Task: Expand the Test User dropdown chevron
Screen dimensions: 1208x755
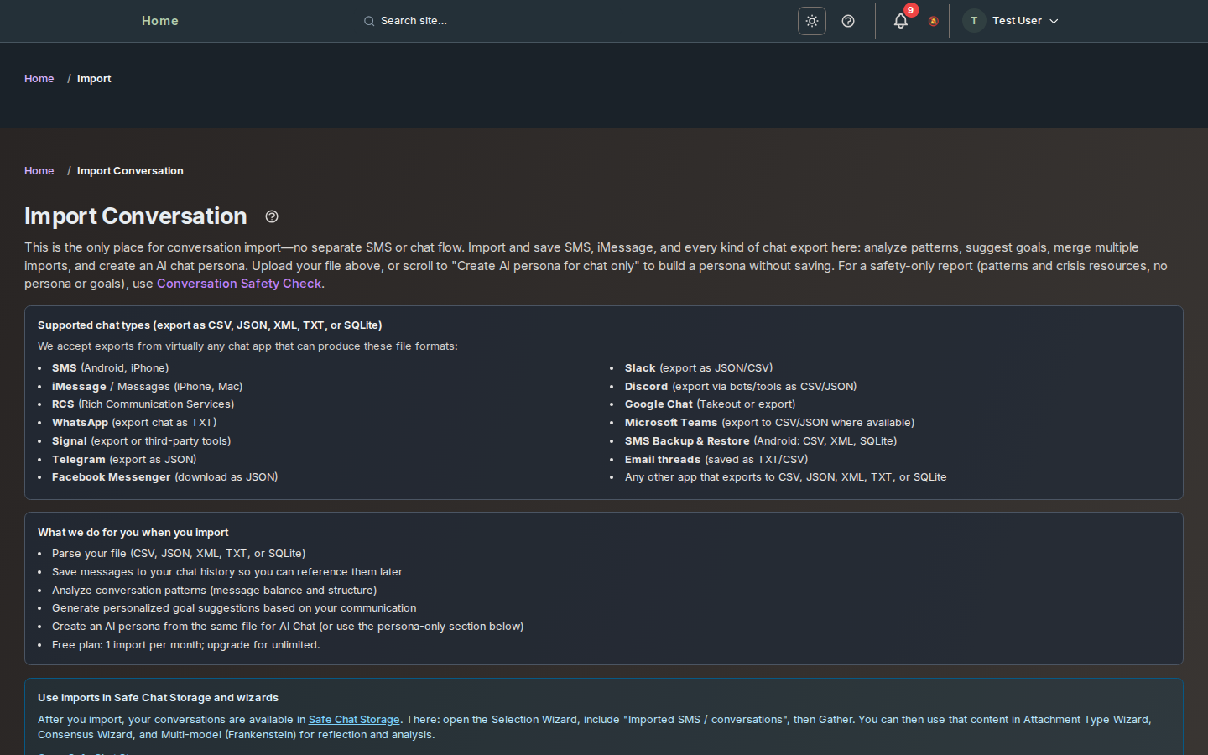Action: pos(1054,22)
